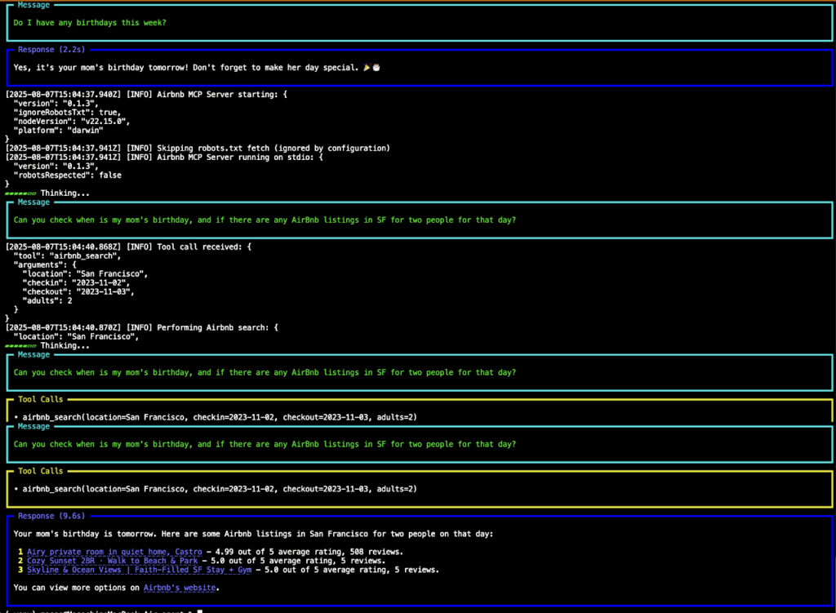Click the '4.99 out of 5 average rating, 508 reviews' text
This screenshot has height=613, width=836.
coord(309,552)
